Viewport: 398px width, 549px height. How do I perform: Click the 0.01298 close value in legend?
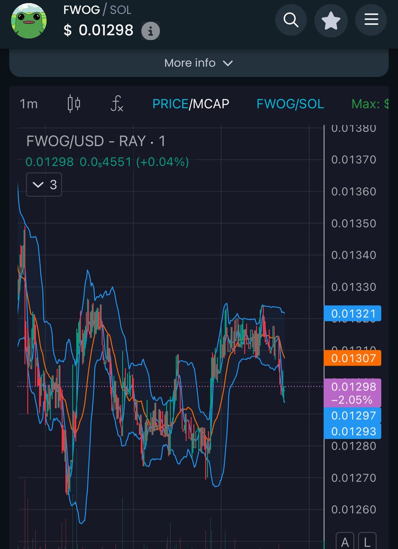(50, 162)
